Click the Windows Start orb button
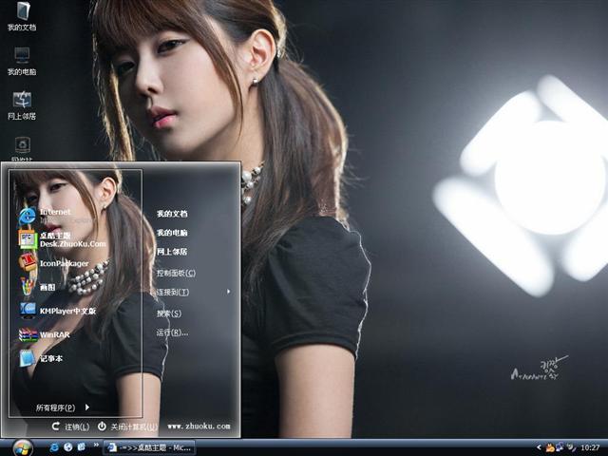 [23, 447]
